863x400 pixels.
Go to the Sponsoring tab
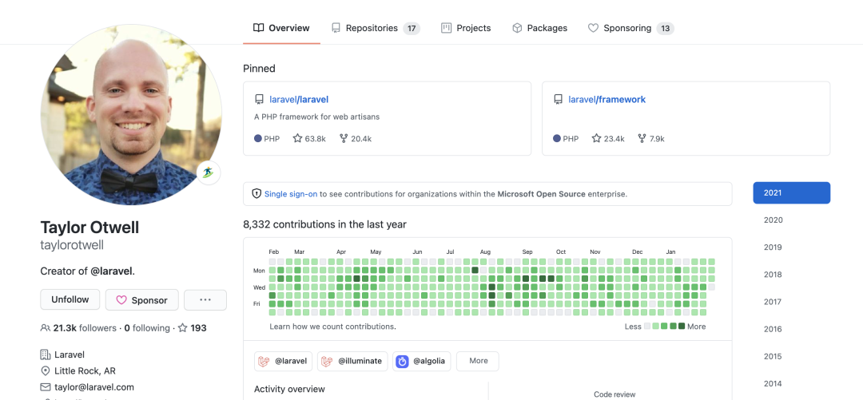pos(630,28)
